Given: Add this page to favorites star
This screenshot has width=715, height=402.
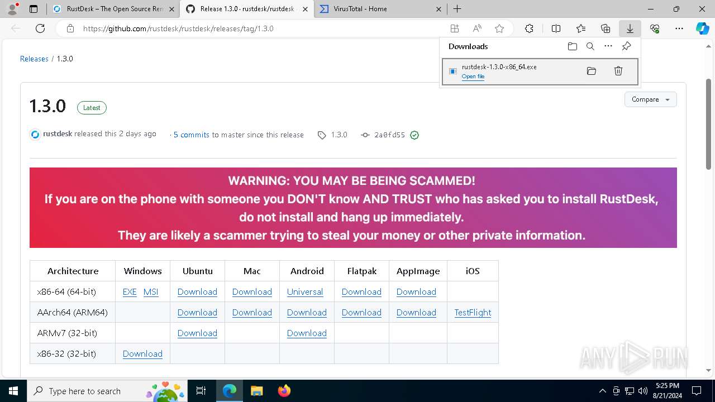Looking at the screenshot, I should point(499,28).
